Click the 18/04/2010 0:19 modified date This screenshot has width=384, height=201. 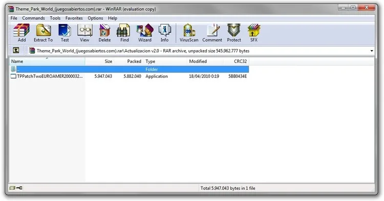click(204, 76)
